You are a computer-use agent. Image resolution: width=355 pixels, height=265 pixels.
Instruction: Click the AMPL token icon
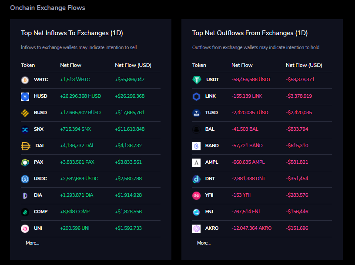(196, 162)
